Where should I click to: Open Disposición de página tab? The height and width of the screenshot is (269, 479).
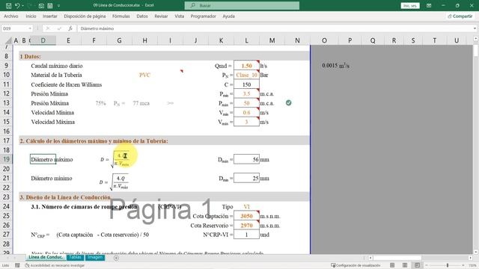[x=85, y=16]
